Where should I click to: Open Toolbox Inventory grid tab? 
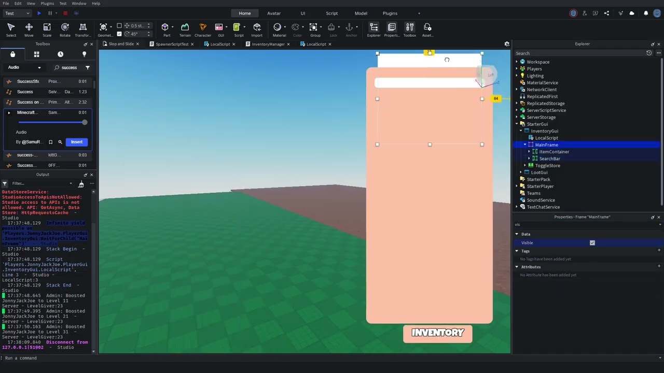click(36, 54)
